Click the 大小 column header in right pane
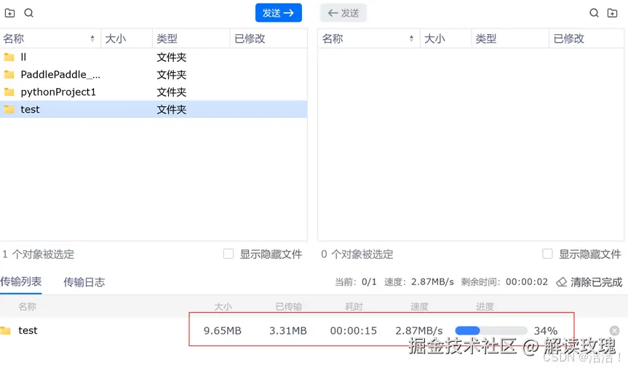 point(446,39)
